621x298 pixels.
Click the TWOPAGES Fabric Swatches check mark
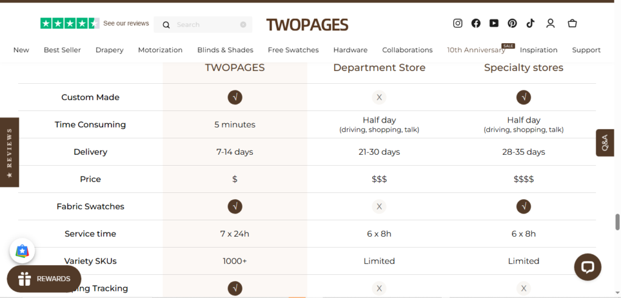pyautogui.click(x=235, y=206)
